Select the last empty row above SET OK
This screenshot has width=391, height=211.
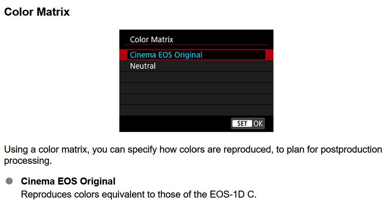196,110
